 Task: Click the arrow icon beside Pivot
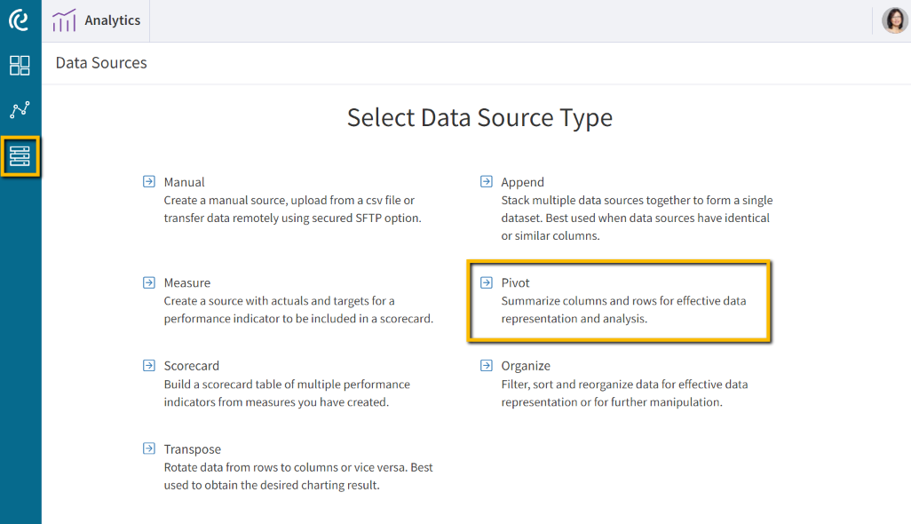[x=486, y=282]
